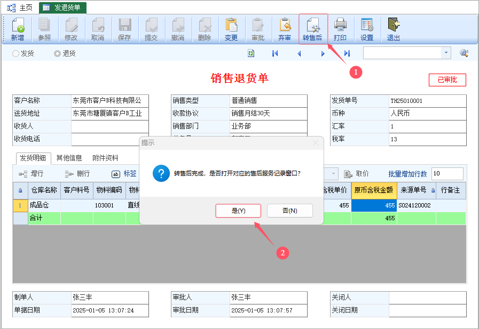Close the 提示 dialog
The width and height of the screenshot is (479, 329).
click(316, 143)
